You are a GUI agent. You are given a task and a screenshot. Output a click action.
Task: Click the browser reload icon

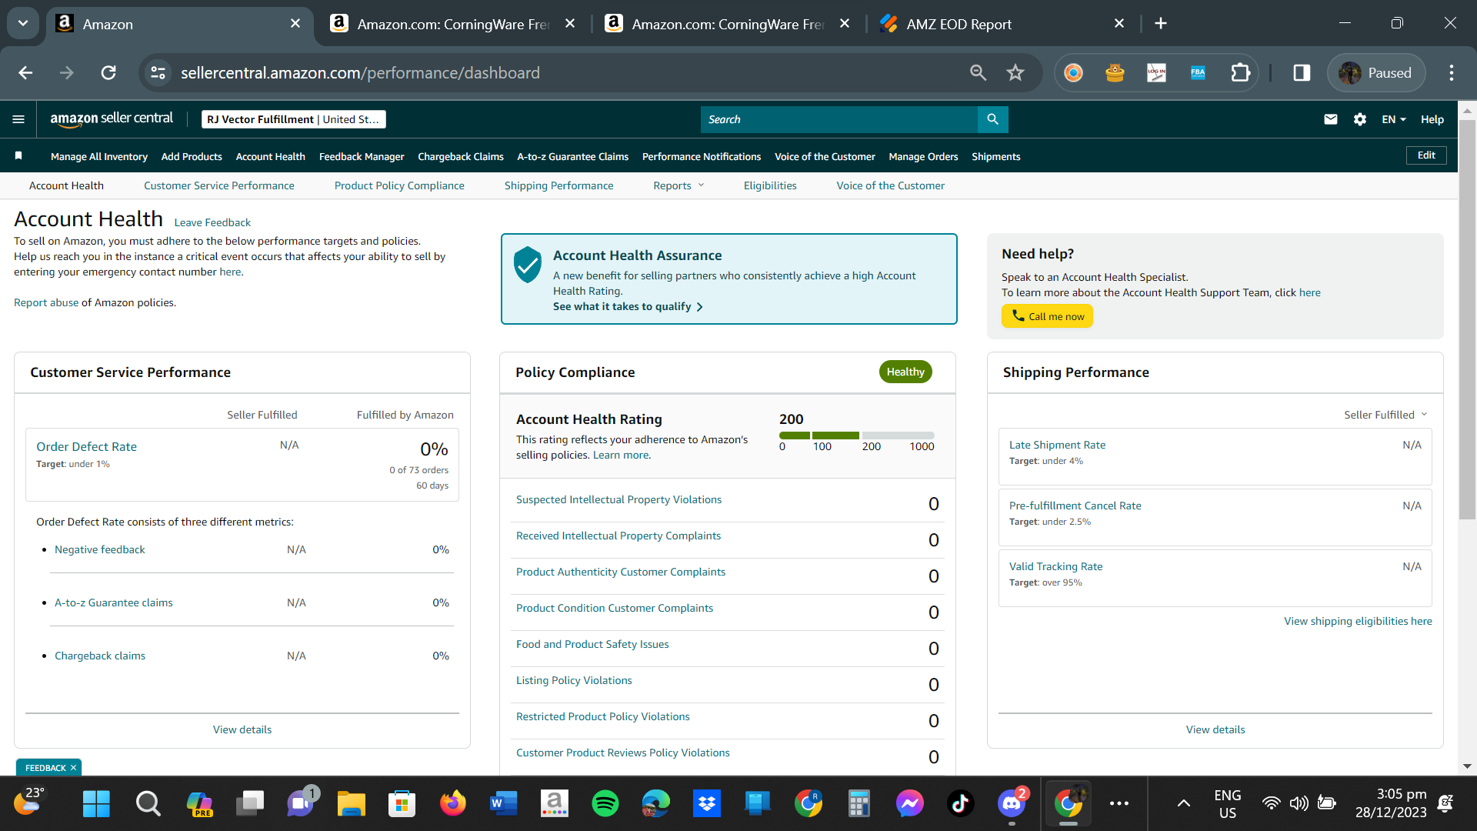pyautogui.click(x=108, y=72)
